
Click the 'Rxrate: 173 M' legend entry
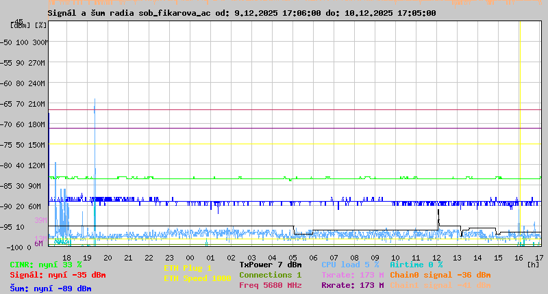click(x=353, y=285)
